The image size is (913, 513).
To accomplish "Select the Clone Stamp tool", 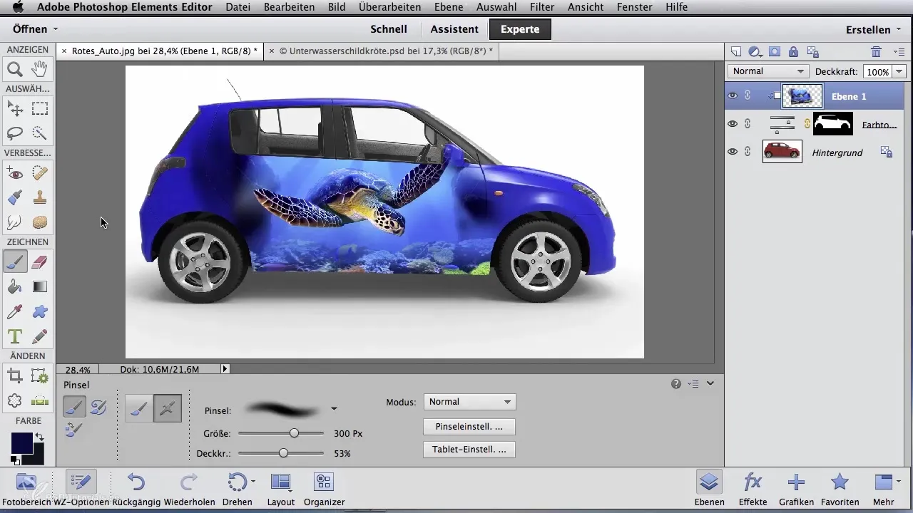I will [x=40, y=197].
